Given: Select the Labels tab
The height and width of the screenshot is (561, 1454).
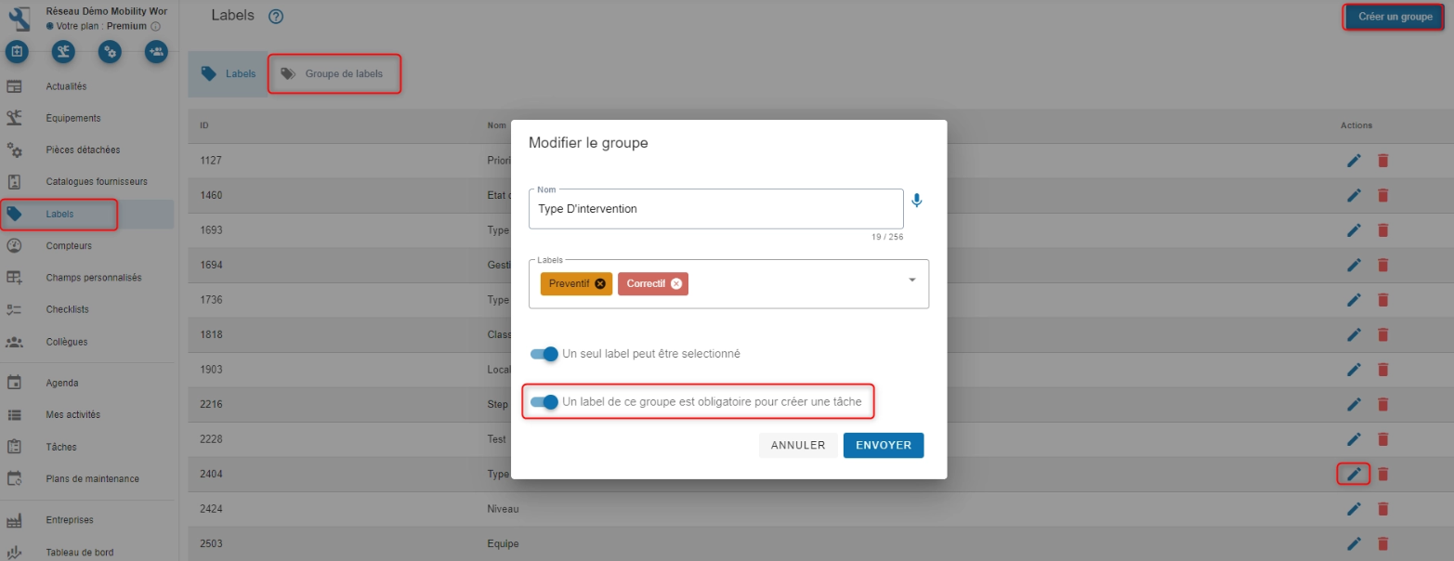Looking at the screenshot, I should click(x=229, y=74).
